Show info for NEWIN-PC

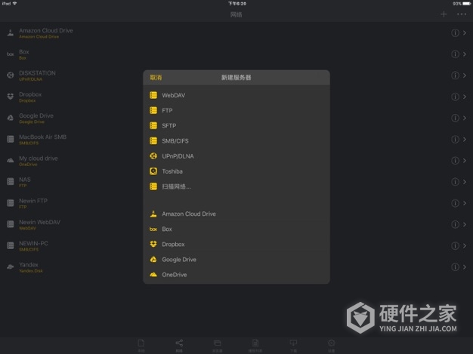455,245
